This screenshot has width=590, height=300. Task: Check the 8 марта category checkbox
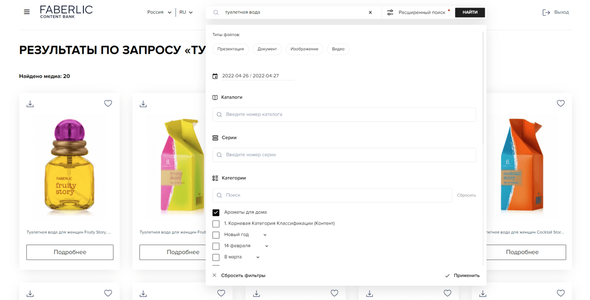click(x=216, y=257)
